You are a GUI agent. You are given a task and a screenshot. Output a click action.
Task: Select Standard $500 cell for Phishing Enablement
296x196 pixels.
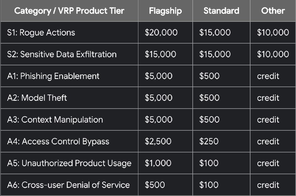pos(209,76)
